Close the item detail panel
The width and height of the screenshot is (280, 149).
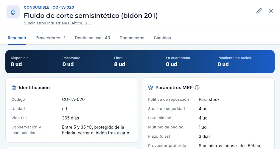pos(271,11)
